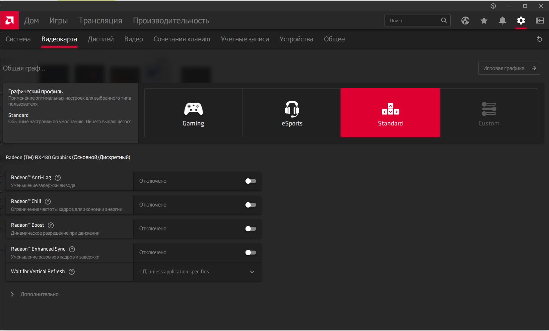Enable Radeon Chill toggle
Screen dimensions: 549x331
tap(251, 205)
